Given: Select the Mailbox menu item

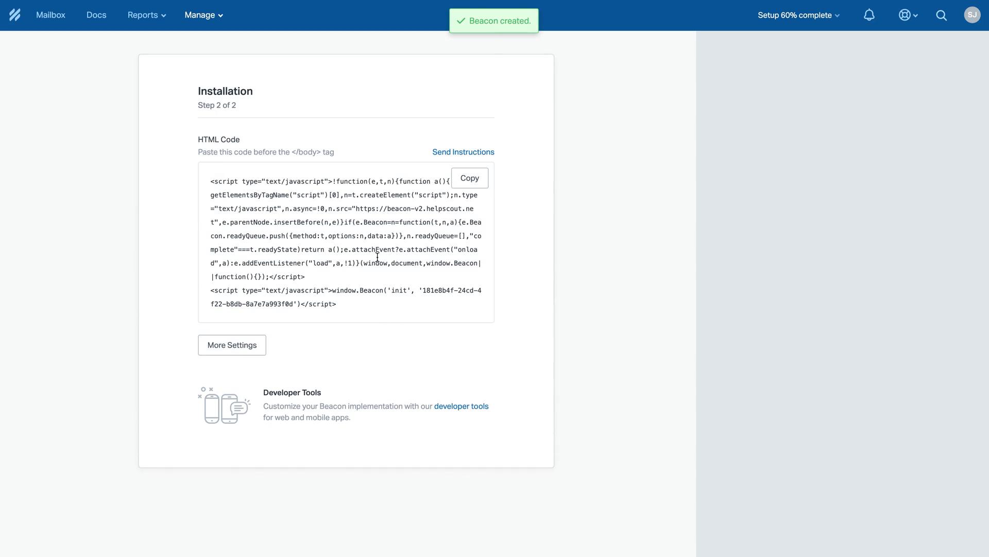Looking at the screenshot, I should 51,15.
